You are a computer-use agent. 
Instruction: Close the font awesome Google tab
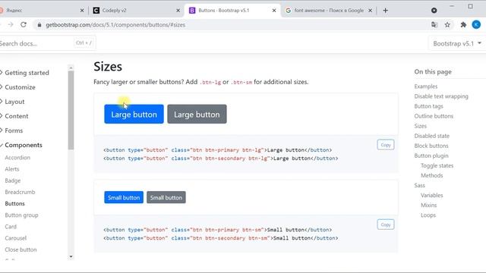click(x=370, y=11)
